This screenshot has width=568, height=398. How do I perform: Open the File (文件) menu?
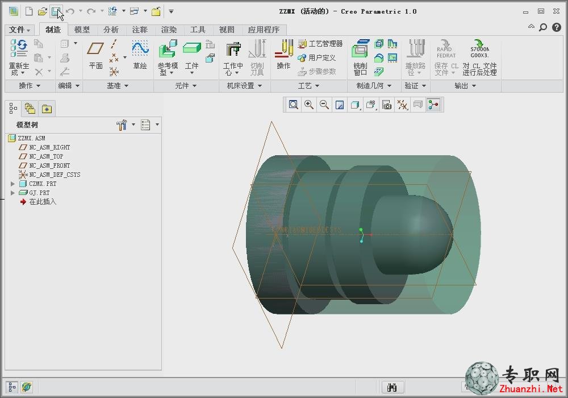19,30
